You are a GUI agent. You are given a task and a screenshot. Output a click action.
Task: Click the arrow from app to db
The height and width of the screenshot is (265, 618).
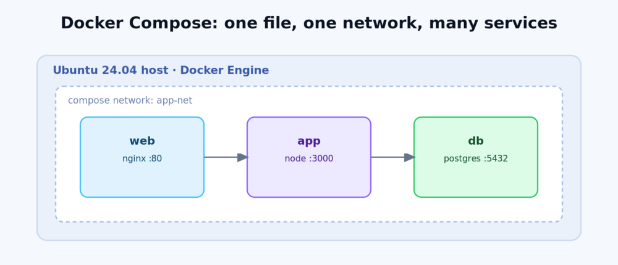click(x=393, y=157)
